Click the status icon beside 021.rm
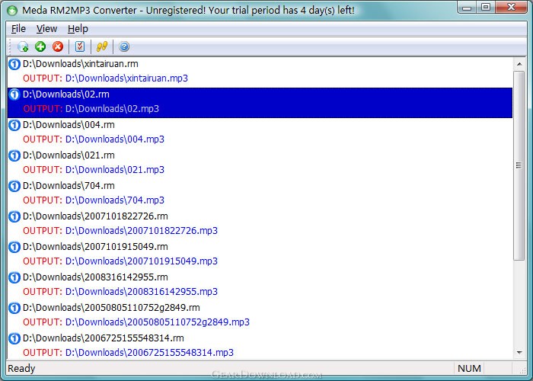The image size is (533, 381). [14, 155]
